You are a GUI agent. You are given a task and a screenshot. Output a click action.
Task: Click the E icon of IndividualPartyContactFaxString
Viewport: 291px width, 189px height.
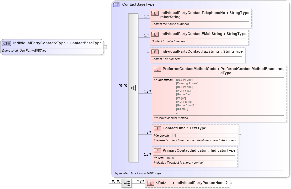[x=155, y=52]
